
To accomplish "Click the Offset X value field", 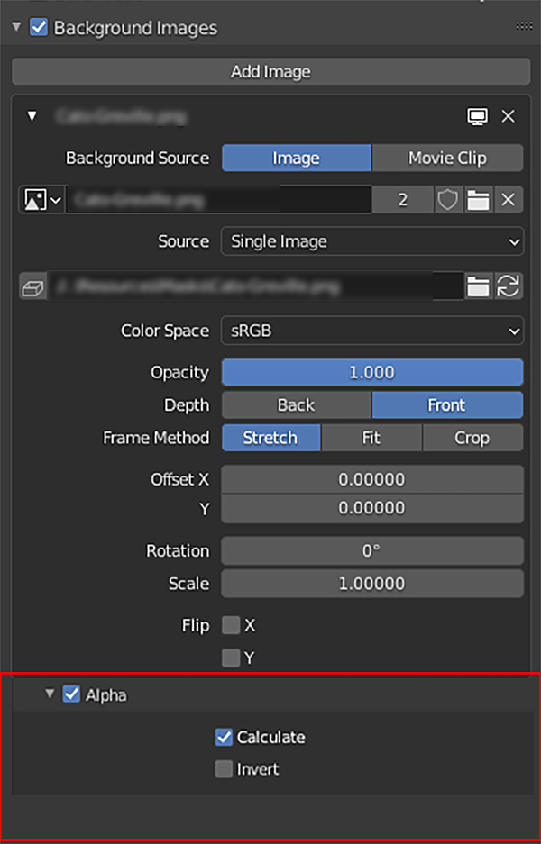I will pos(372,479).
